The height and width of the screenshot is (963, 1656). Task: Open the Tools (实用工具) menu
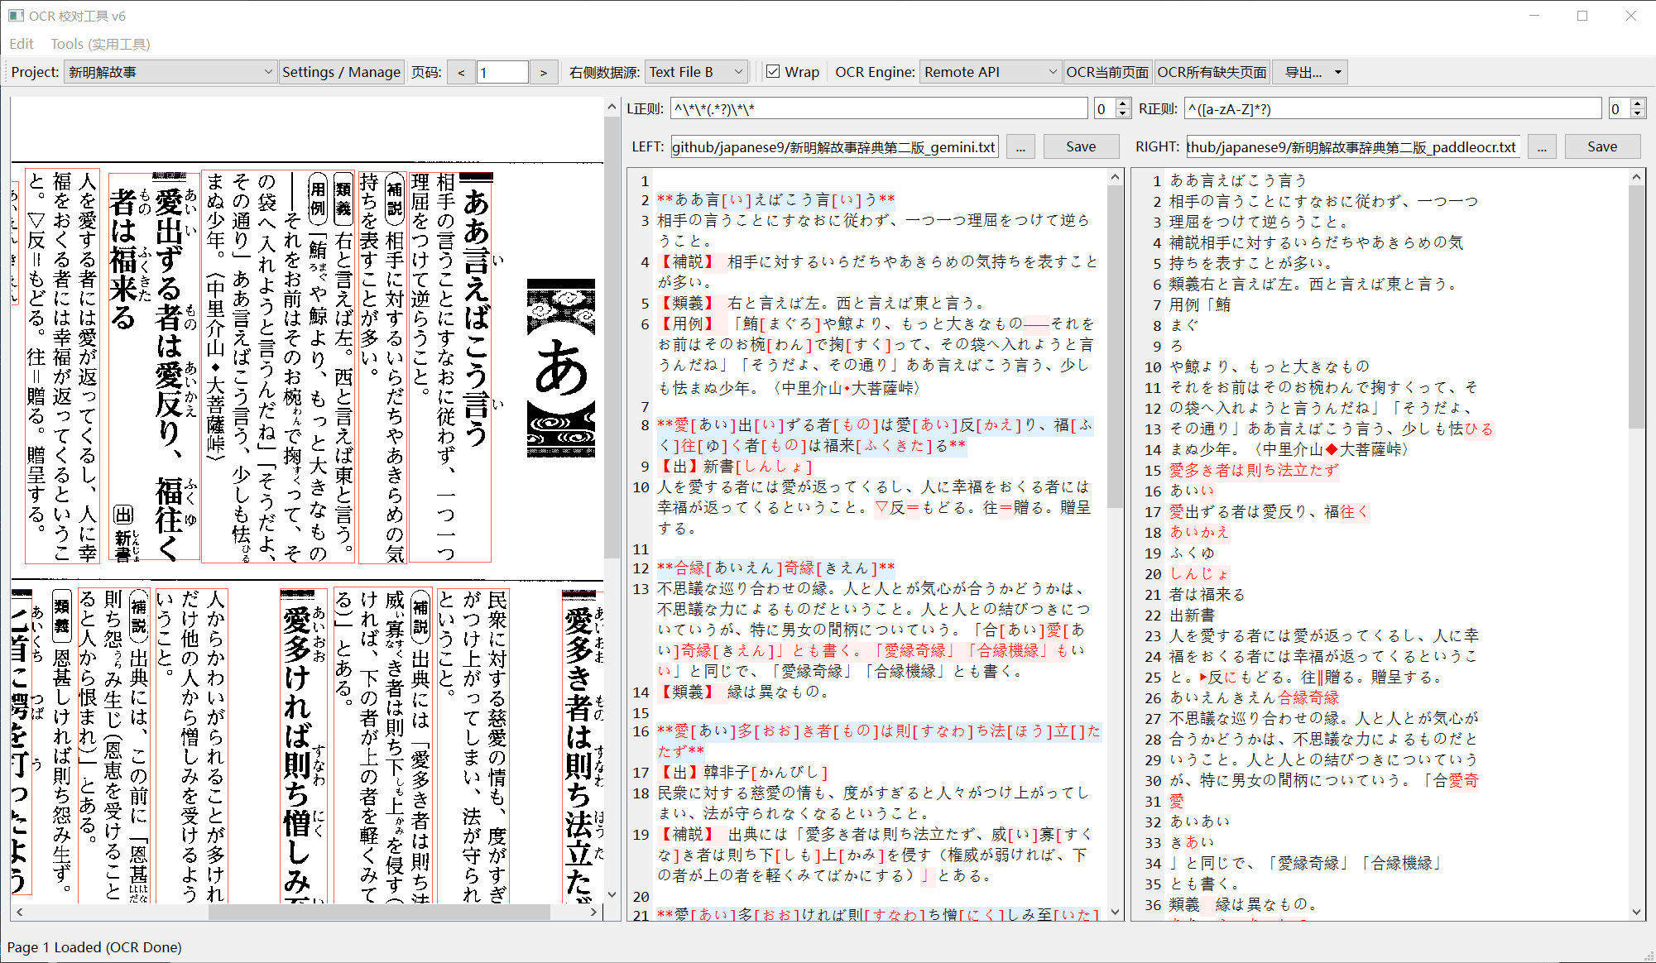pyautogui.click(x=100, y=44)
